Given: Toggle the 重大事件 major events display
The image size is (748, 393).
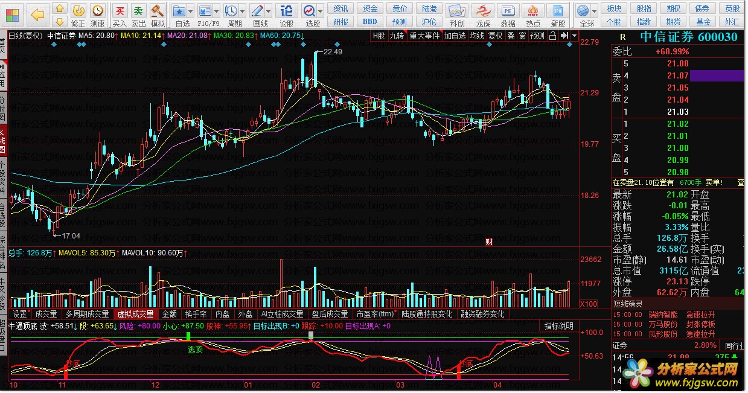Looking at the screenshot, I should (x=425, y=36).
